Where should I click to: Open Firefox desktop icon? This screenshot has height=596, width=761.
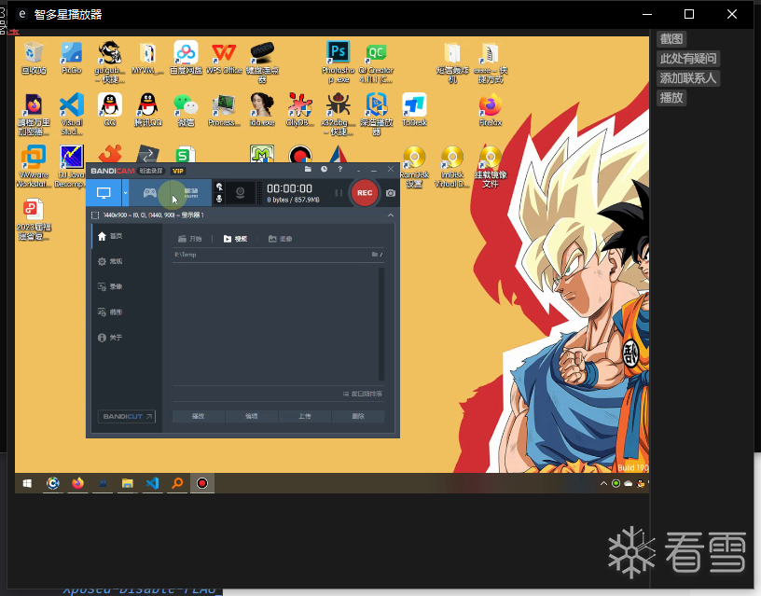(491, 110)
